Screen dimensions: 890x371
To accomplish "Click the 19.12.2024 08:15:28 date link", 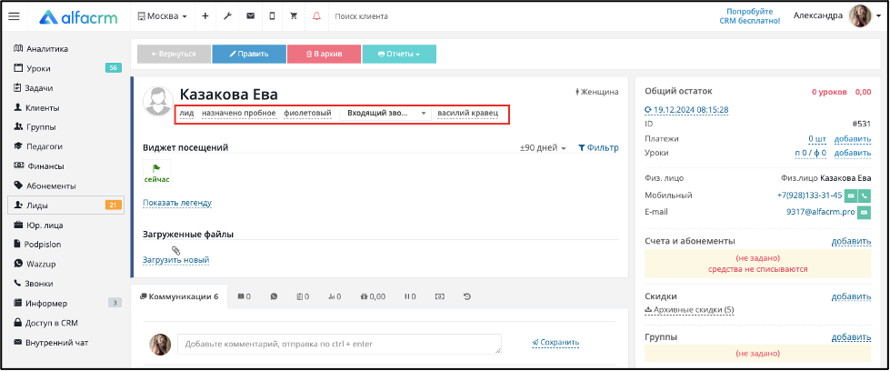I will (686, 110).
